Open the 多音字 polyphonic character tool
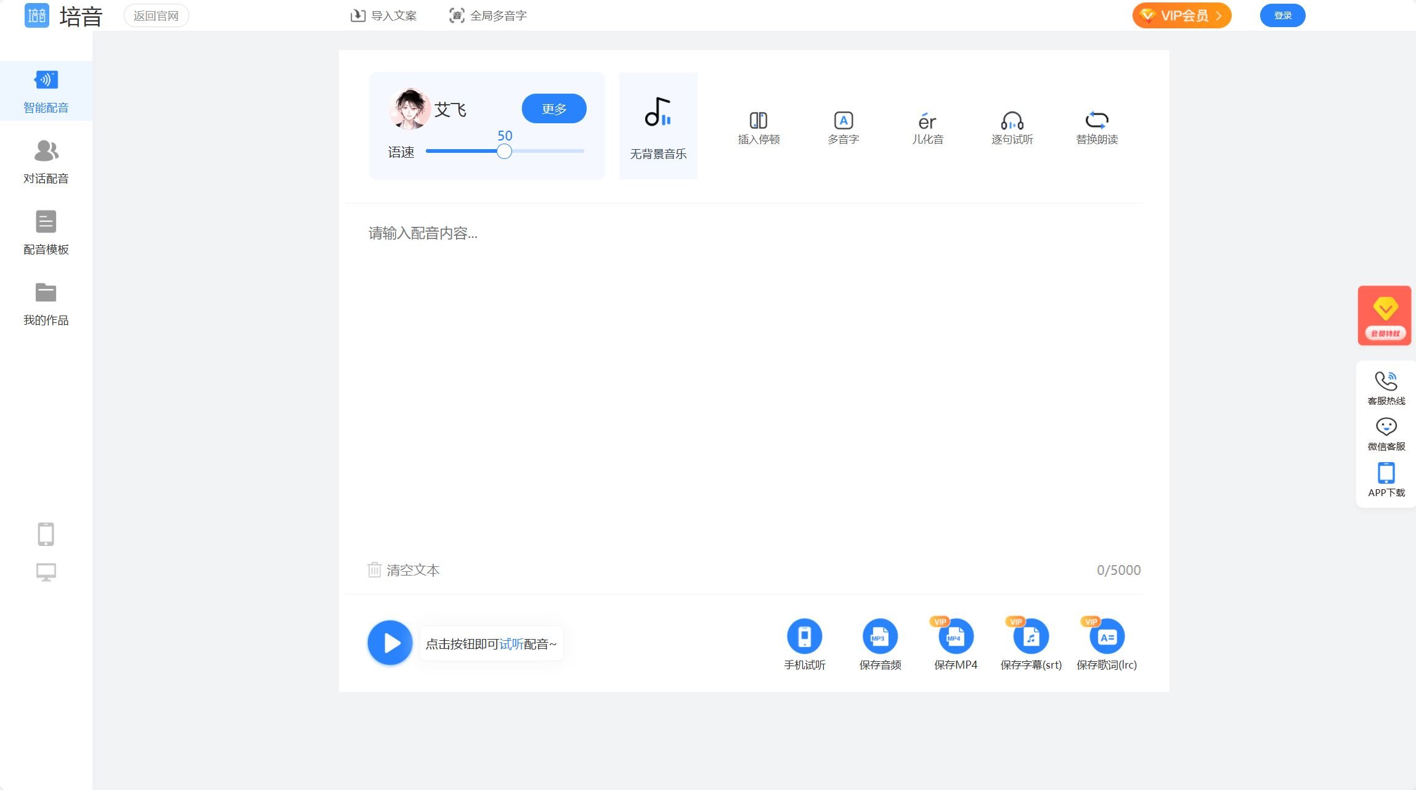Viewport: 1416px width, 790px height. [x=843, y=126]
